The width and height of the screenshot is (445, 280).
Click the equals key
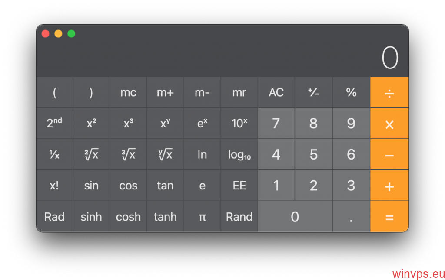pos(389,217)
